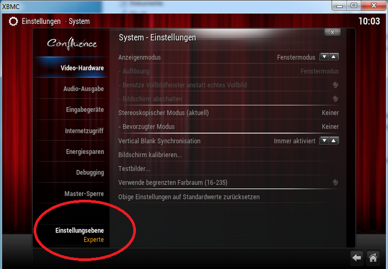This screenshot has height=269, width=388.
Task: Close the System settings dialog with X
Action: pyautogui.click(x=332, y=32)
